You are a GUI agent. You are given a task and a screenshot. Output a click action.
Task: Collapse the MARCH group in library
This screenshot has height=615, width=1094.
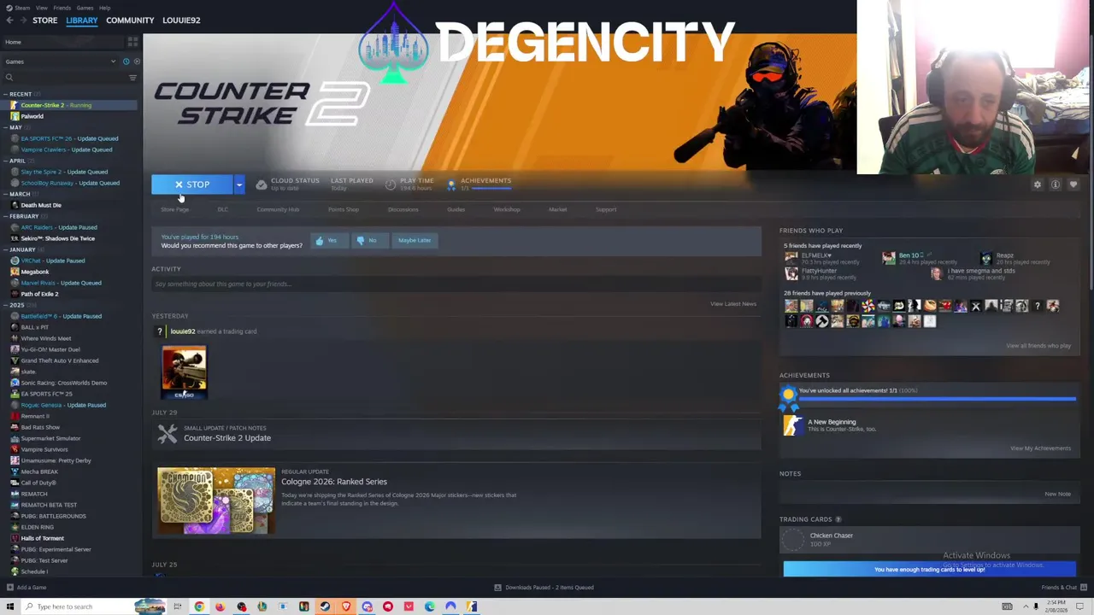[x=6, y=194]
